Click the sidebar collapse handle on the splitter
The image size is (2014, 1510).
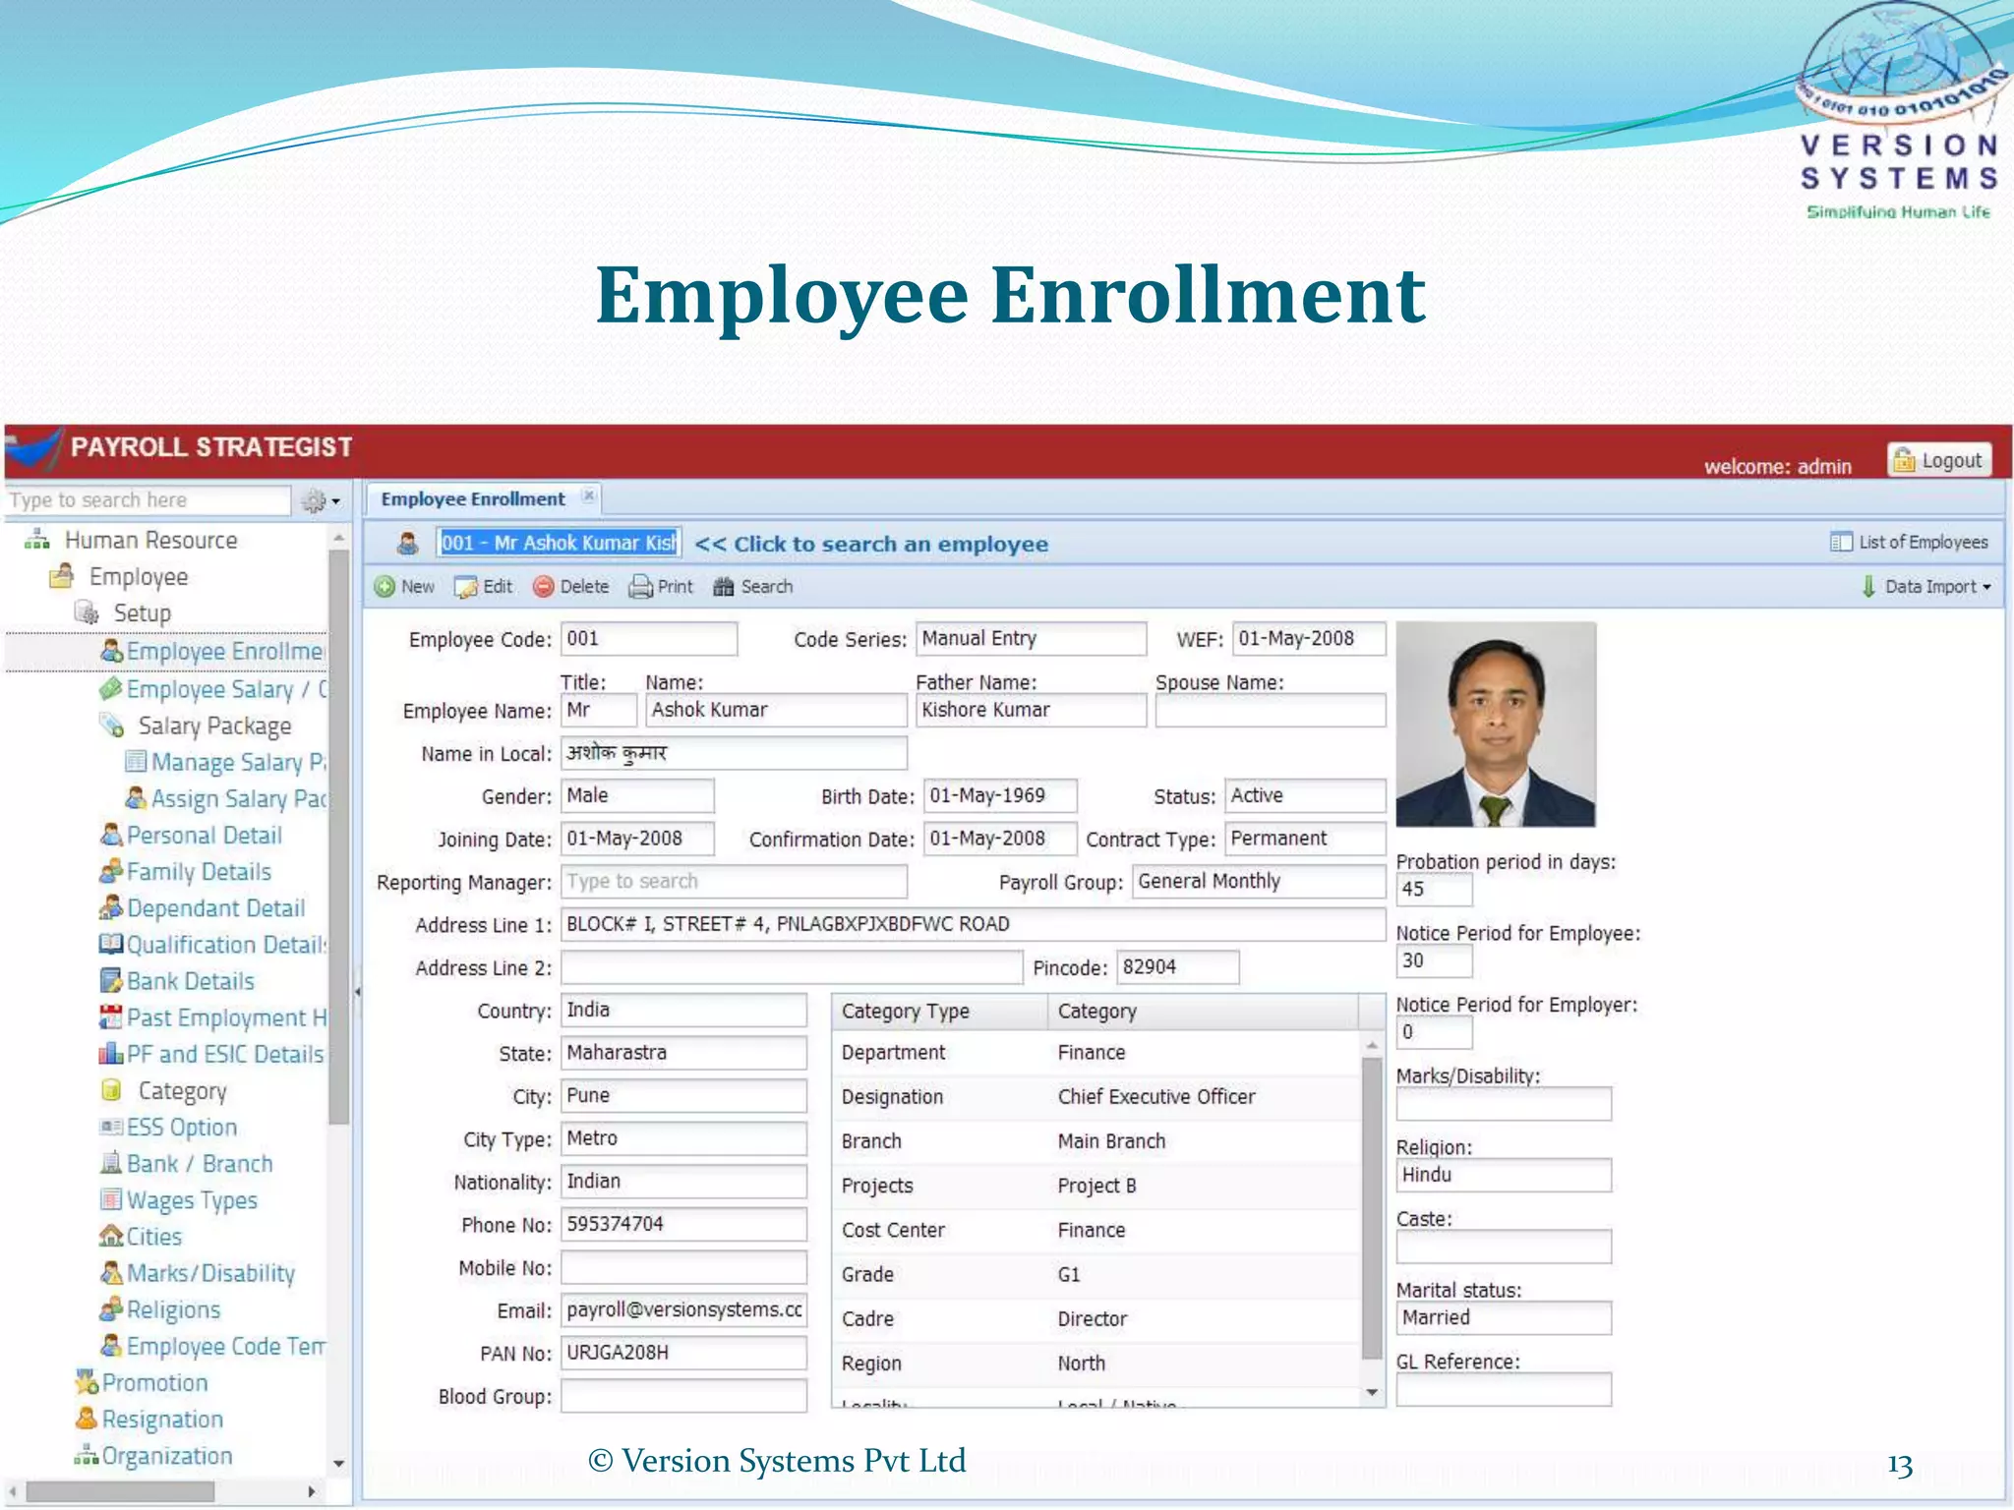357,992
